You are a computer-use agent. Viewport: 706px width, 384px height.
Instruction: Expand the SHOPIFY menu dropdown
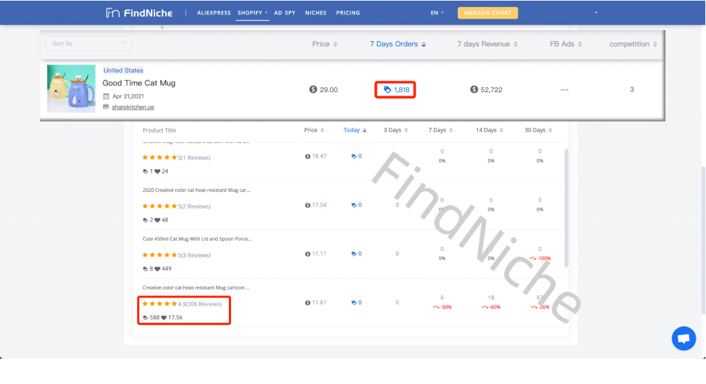252,13
